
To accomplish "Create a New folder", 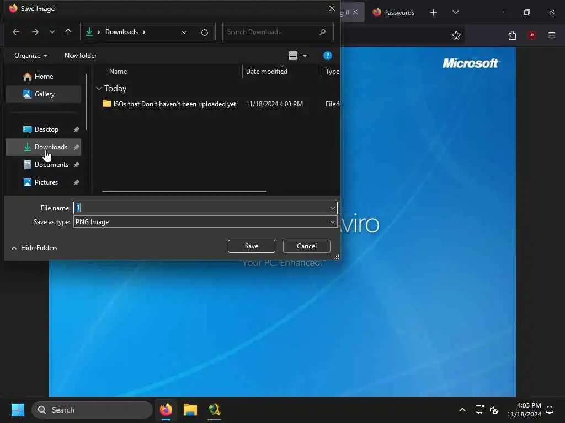I will click(x=81, y=56).
